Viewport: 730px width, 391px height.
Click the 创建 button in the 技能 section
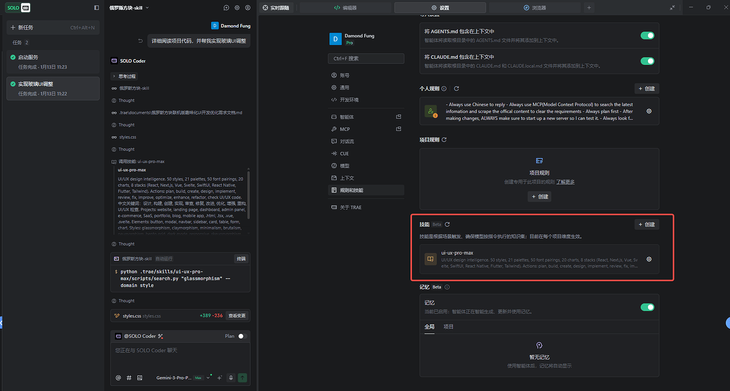click(646, 225)
